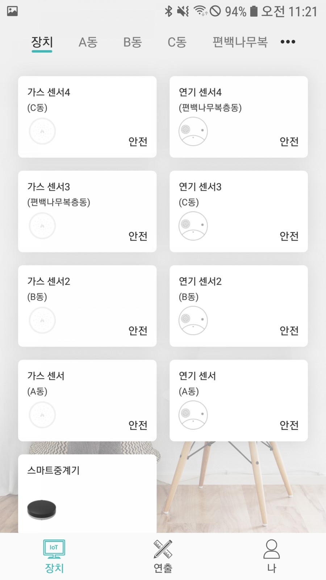Open the 나 profile icon
326x580 pixels.
pyautogui.click(x=271, y=549)
